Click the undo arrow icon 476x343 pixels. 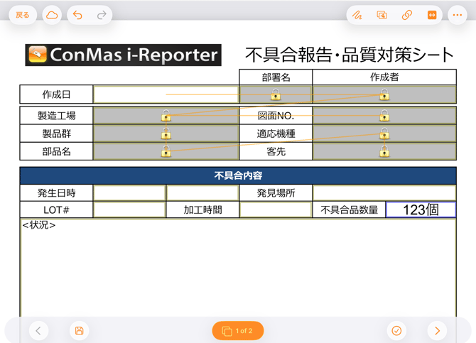78,15
